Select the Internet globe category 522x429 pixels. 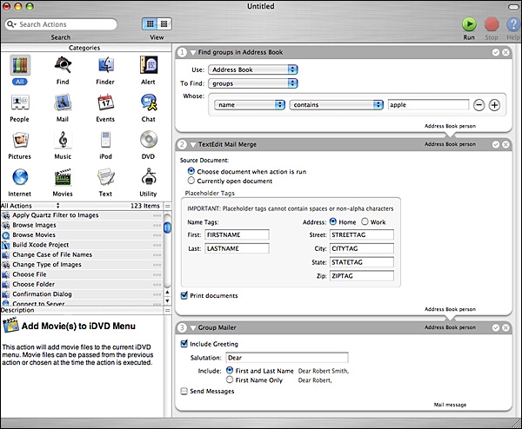pyautogui.click(x=20, y=177)
